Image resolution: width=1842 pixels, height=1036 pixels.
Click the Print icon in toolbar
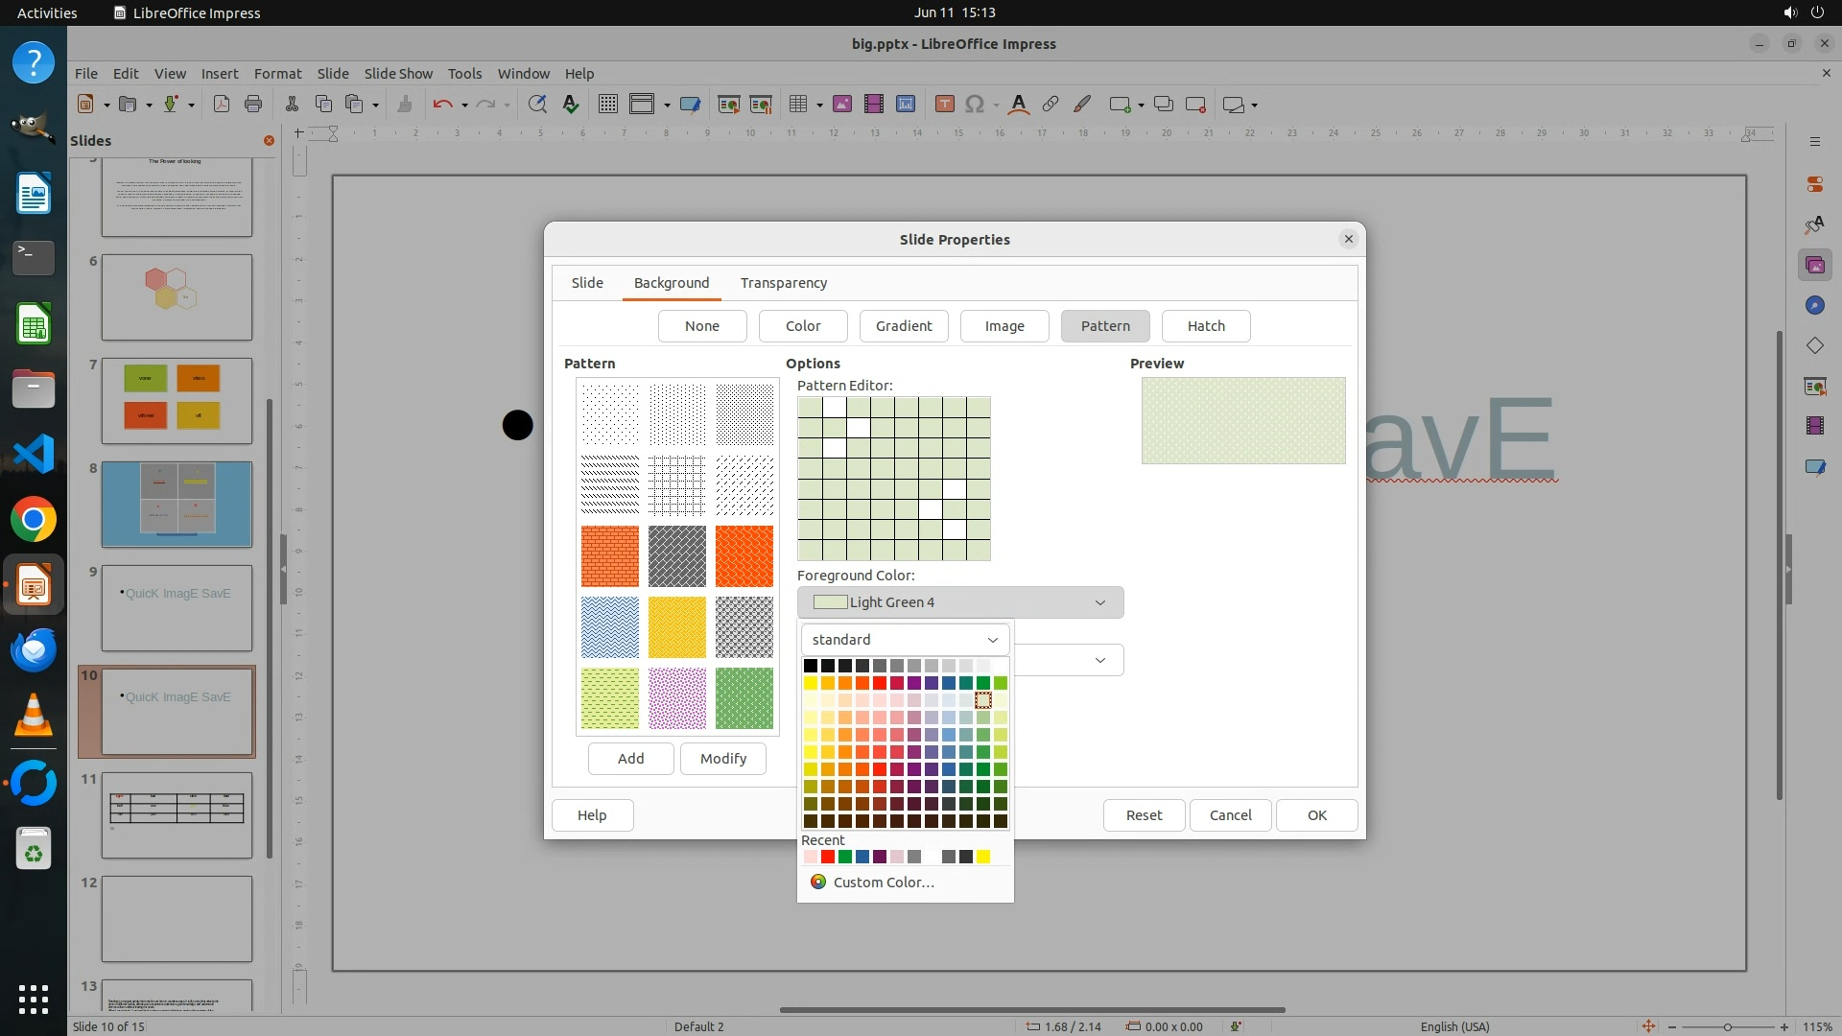click(x=253, y=105)
